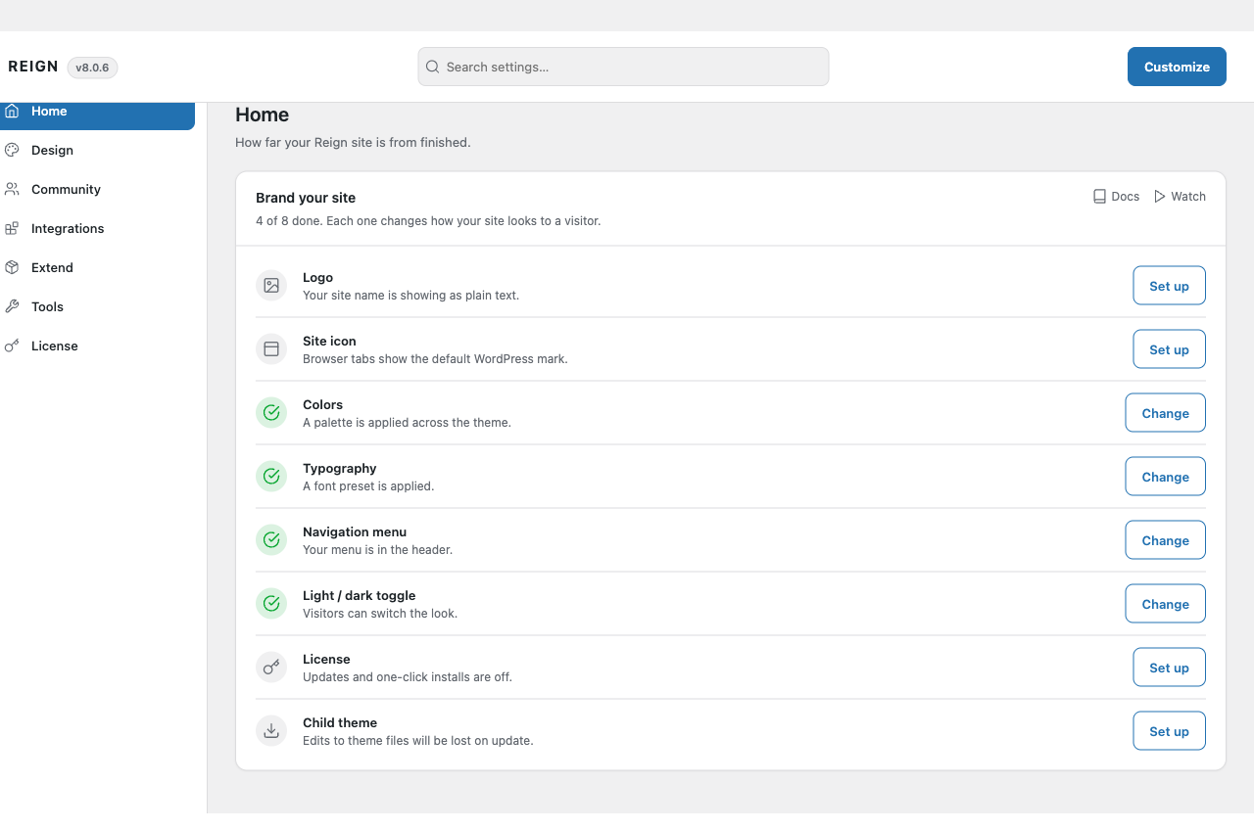Click the 'Light / dark toggle' row title
This screenshot has height=830, width=1254.
[359, 595]
